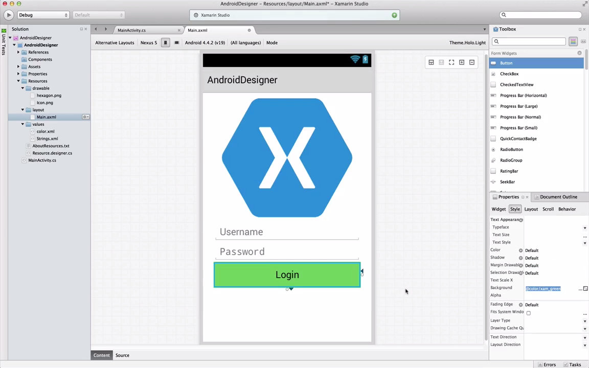Toggle toolbox category view icon

point(573,41)
